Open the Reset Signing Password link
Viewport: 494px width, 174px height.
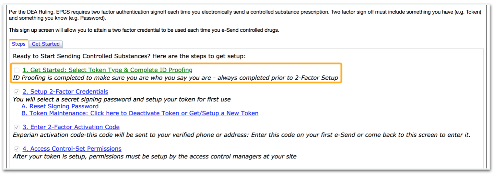point(60,106)
